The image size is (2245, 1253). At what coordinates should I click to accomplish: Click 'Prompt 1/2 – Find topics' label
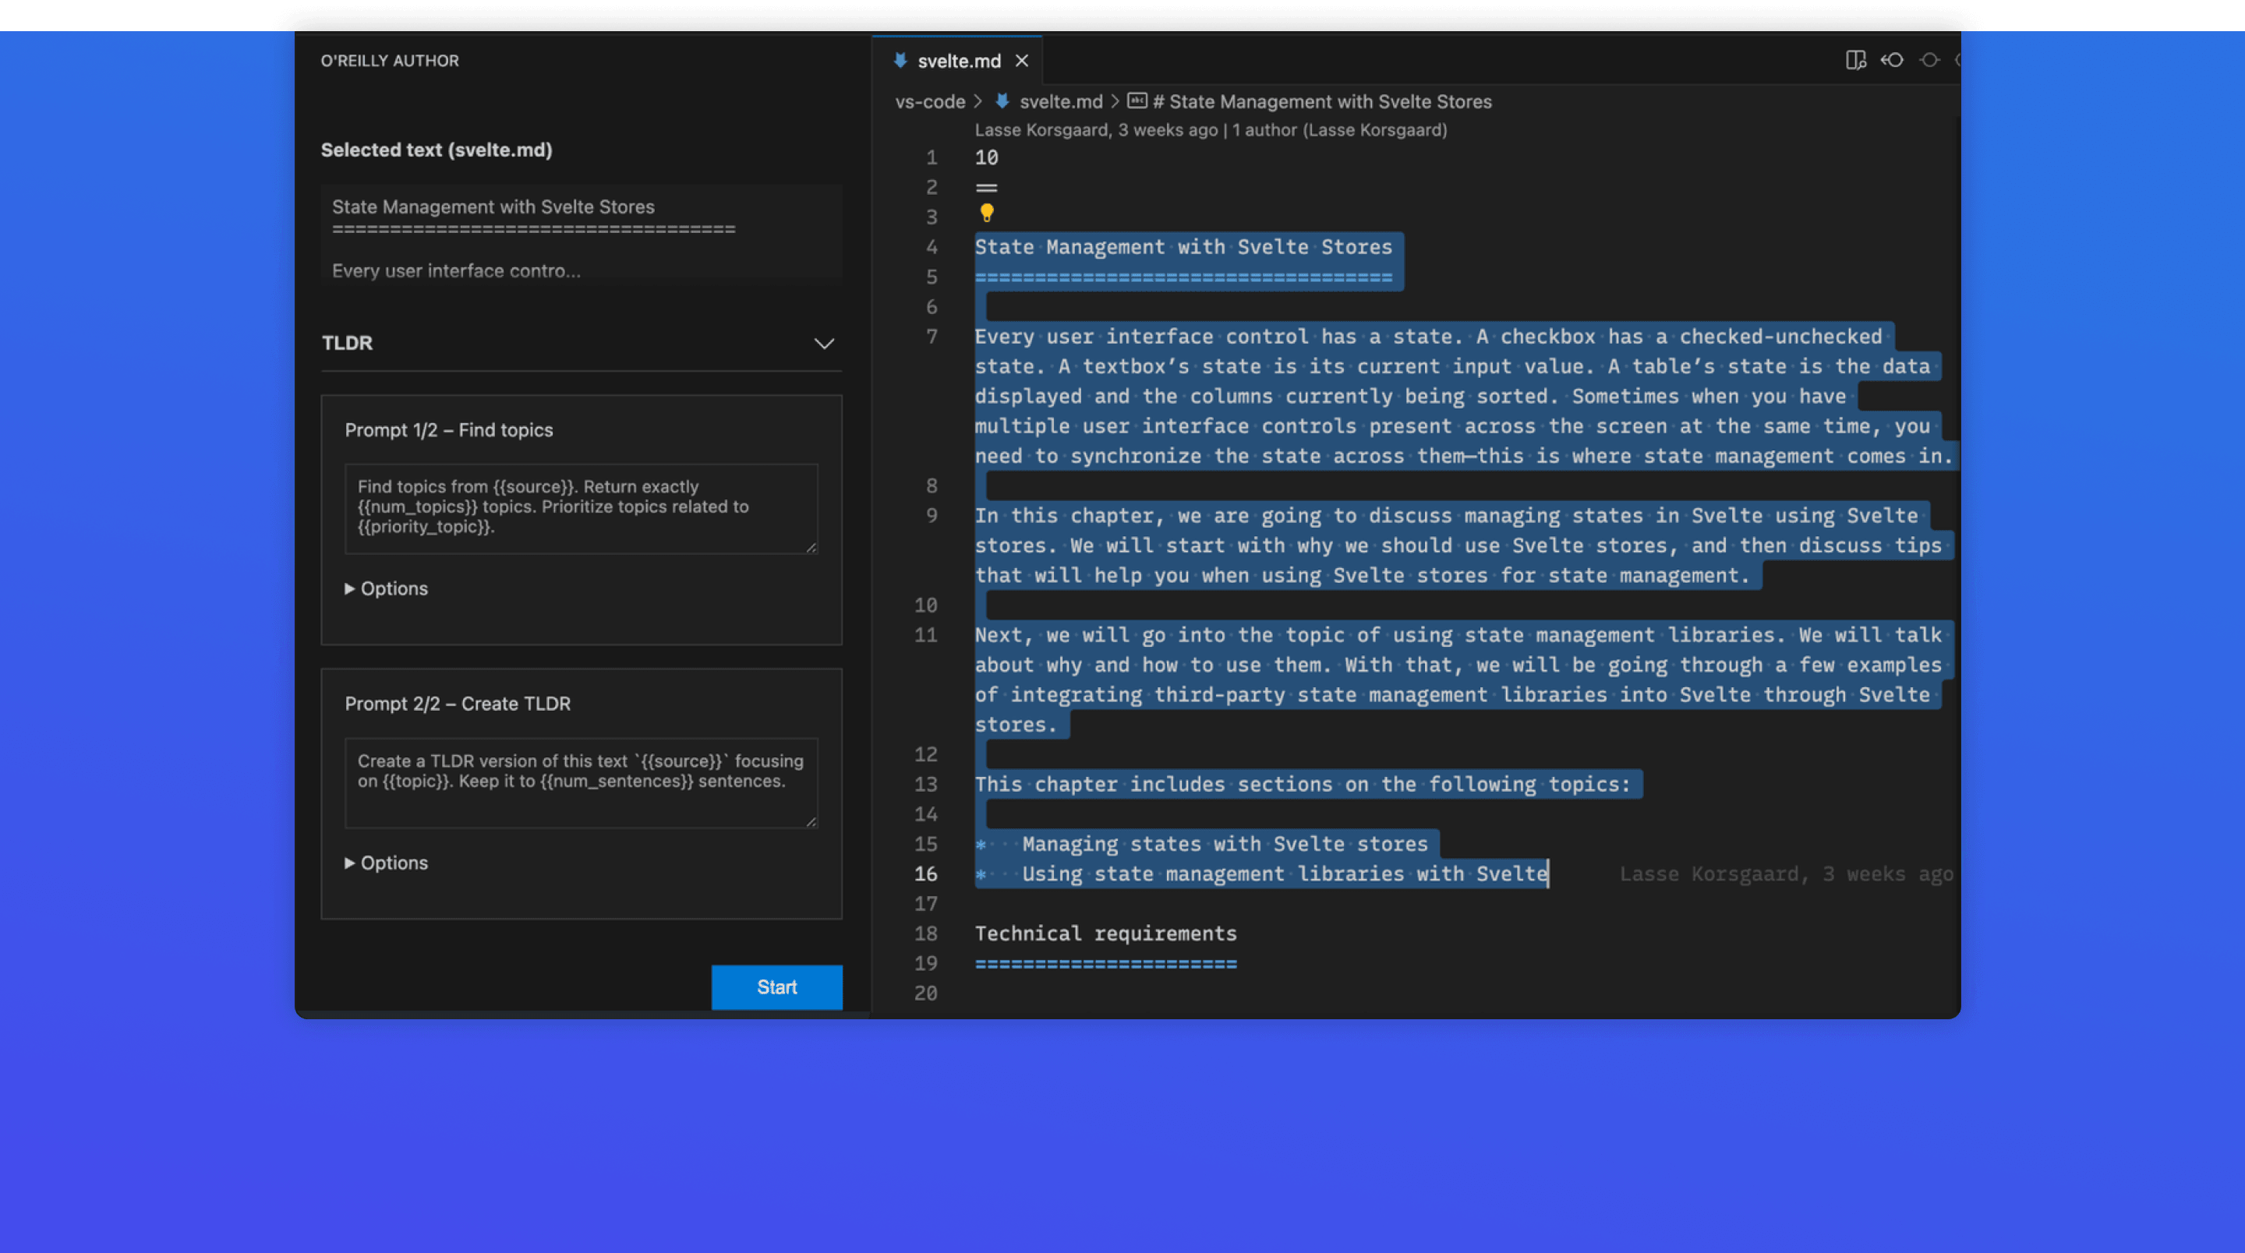[x=449, y=429]
